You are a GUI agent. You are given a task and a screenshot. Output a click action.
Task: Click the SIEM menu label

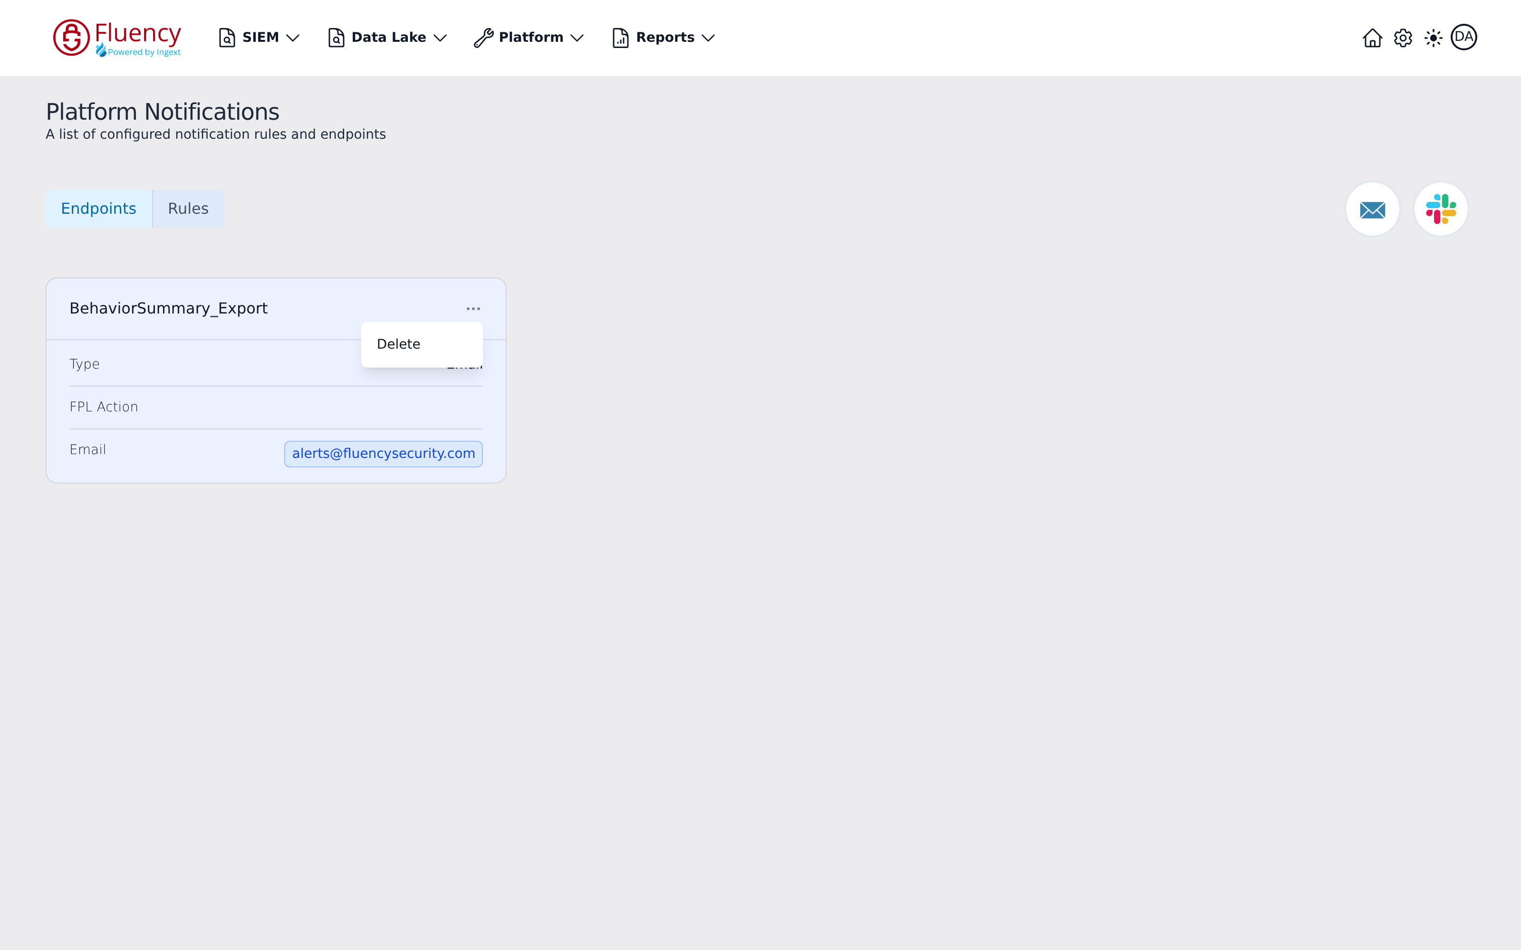(260, 38)
